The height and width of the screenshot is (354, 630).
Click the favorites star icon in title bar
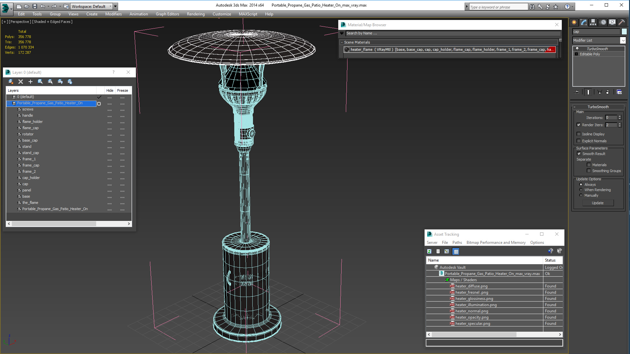[556, 7]
